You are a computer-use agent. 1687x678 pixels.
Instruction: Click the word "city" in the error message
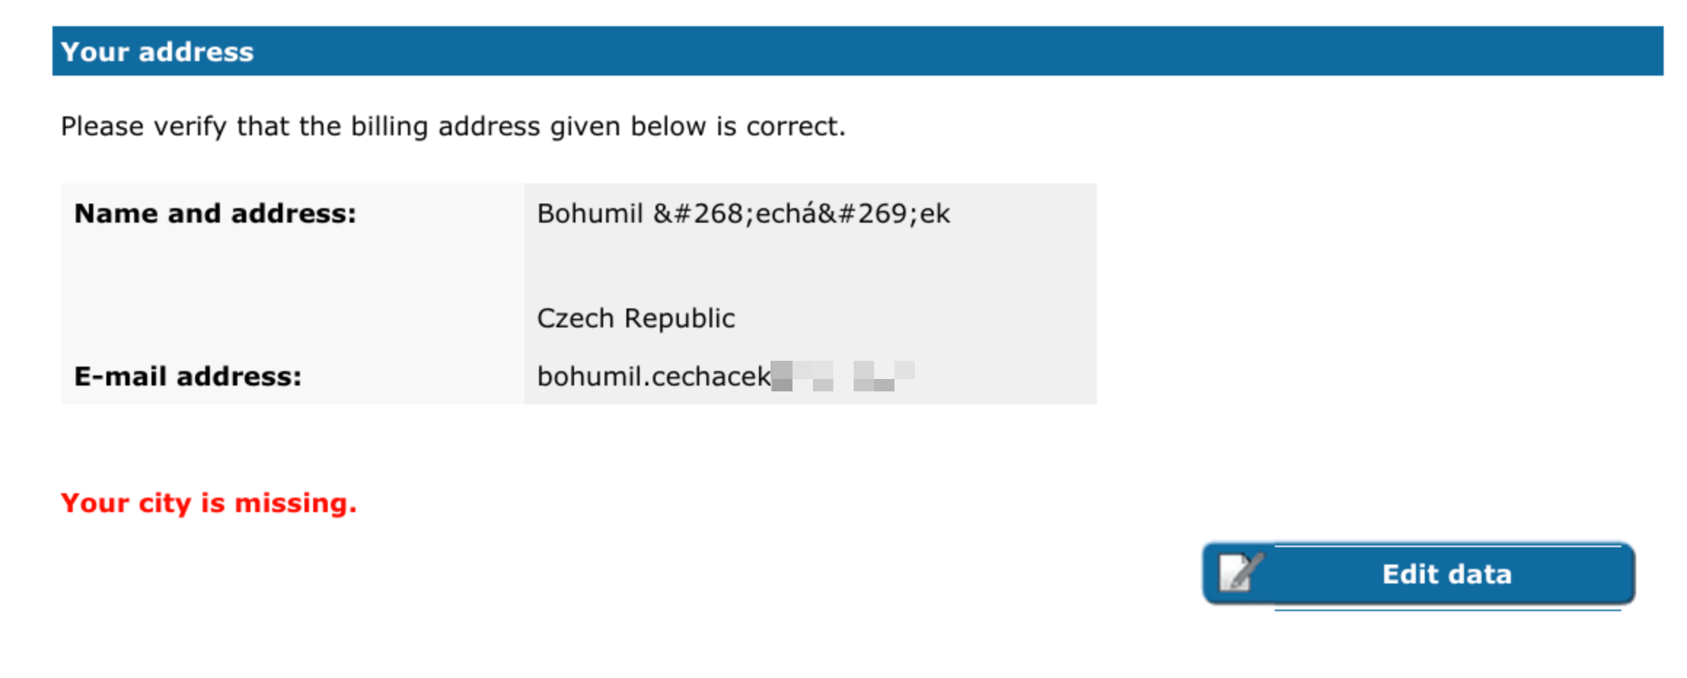[x=165, y=503]
